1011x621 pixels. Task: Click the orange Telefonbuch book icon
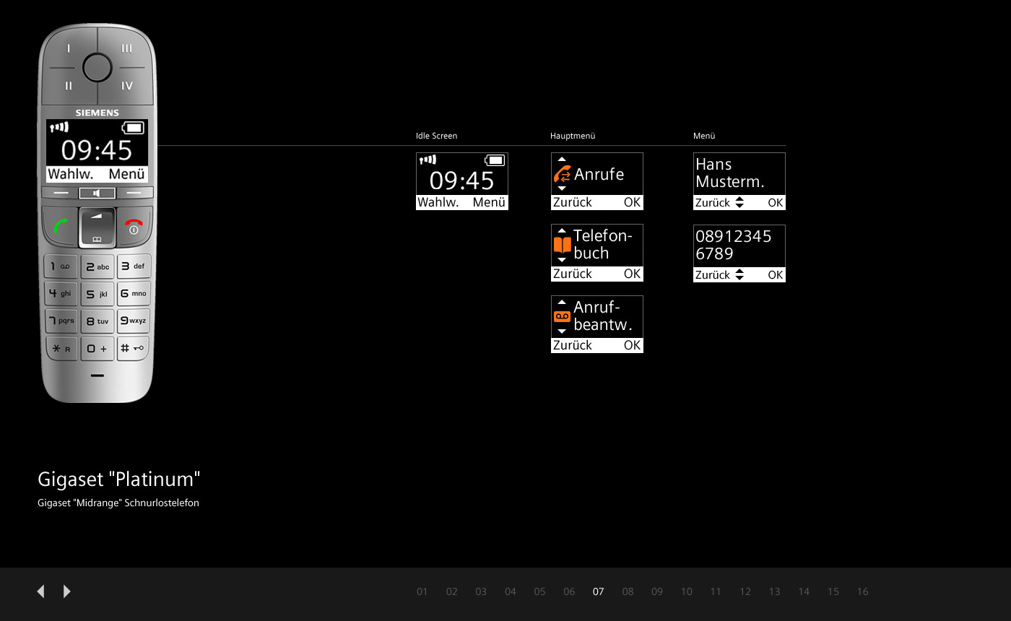(x=562, y=245)
